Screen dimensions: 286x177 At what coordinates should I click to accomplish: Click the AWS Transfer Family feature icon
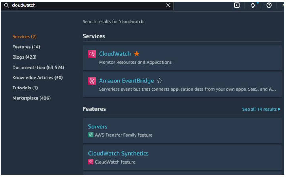tap(91, 135)
